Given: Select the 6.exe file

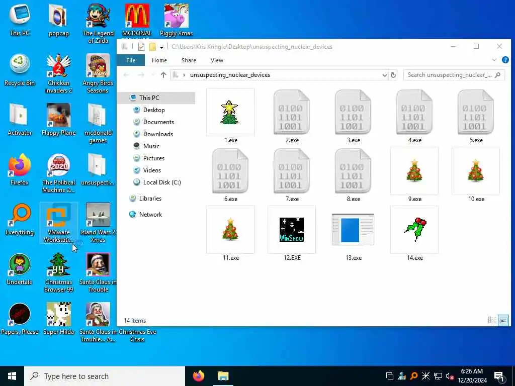Looking at the screenshot, I should coord(230,175).
